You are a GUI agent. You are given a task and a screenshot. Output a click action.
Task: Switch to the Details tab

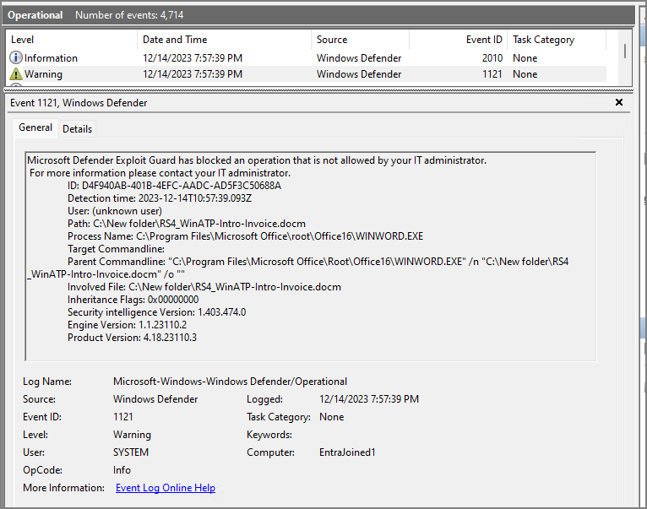(x=77, y=129)
